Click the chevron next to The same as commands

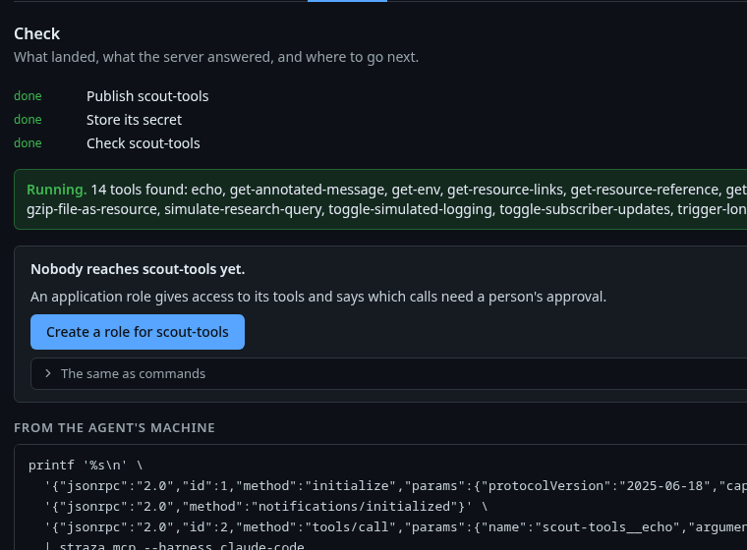(x=47, y=374)
